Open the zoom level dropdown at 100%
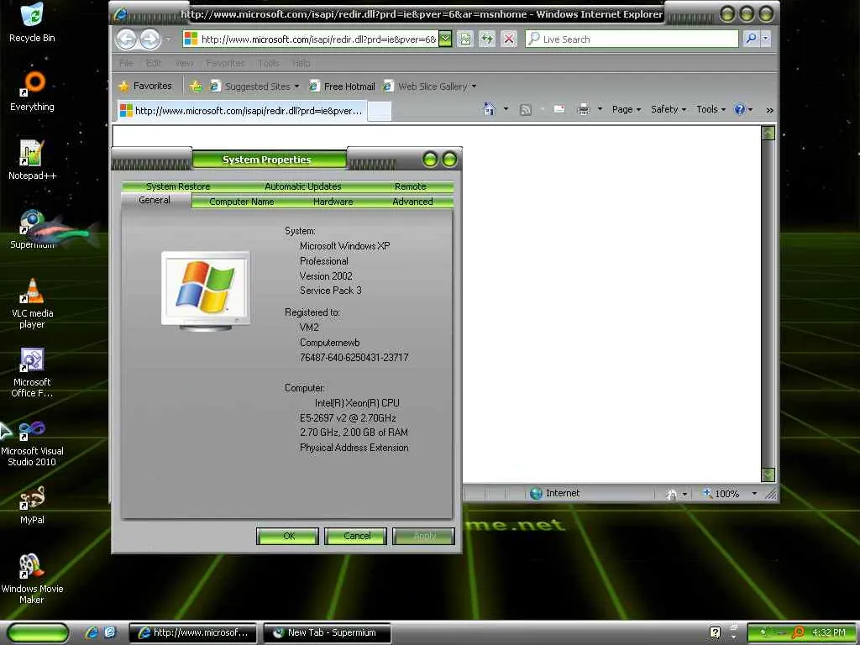This screenshot has width=860, height=645. (755, 494)
